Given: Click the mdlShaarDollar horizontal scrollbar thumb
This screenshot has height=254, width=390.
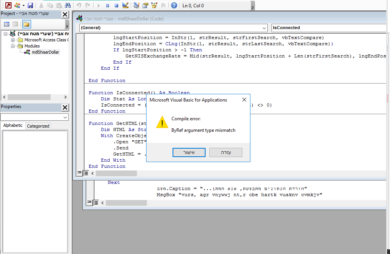Looking at the screenshot, I should click(x=116, y=173).
